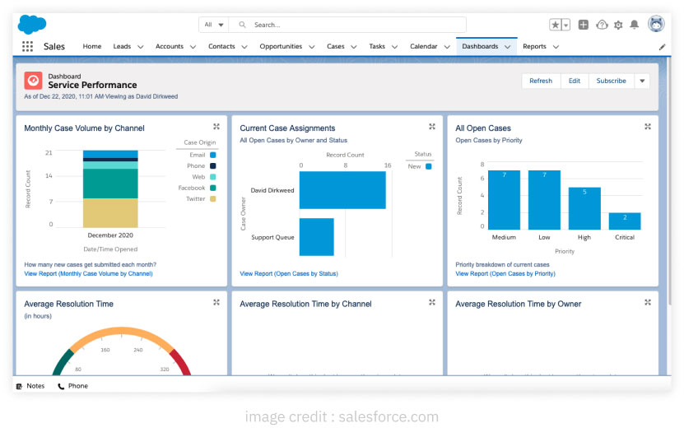The width and height of the screenshot is (684, 428).
Task: Expand the Average Resolution Time by Owner widget
Action: (x=648, y=302)
